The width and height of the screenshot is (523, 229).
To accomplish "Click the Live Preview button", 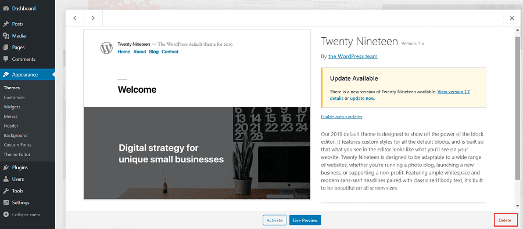I will pos(305,220).
